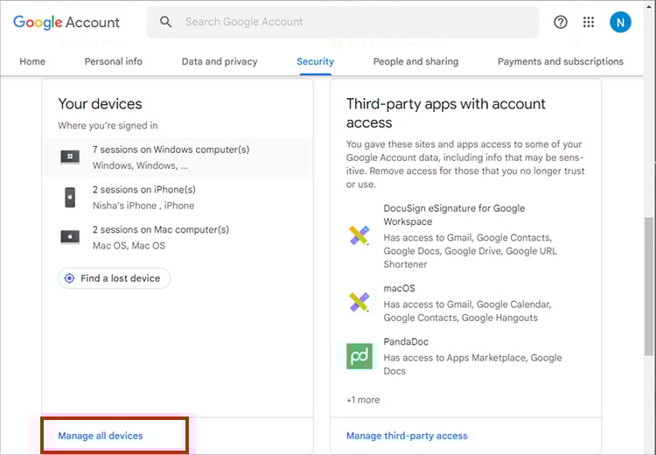Open the Data and privacy tab
The height and width of the screenshot is (455, 656).
click(x=220, y=61)
